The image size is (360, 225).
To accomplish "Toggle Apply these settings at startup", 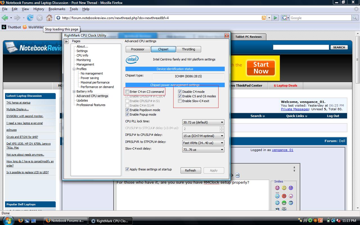I will click(x=127, y=169).
